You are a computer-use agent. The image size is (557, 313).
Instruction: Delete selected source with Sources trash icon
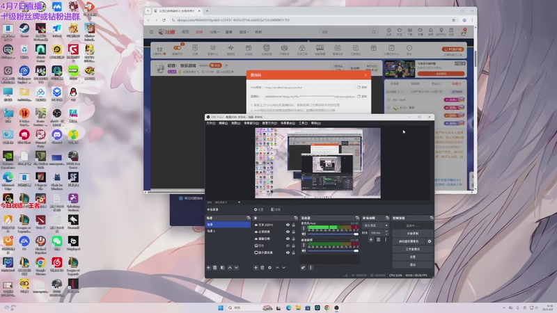tap(262, 268)
